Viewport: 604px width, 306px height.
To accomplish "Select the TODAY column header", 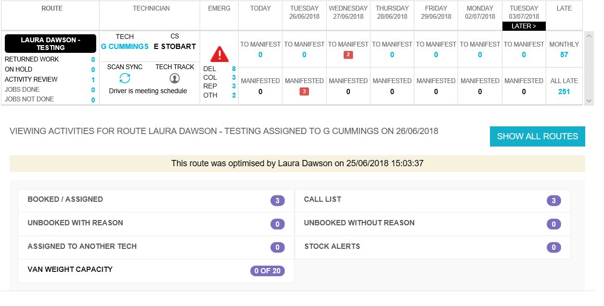I will tap(260, 8).
